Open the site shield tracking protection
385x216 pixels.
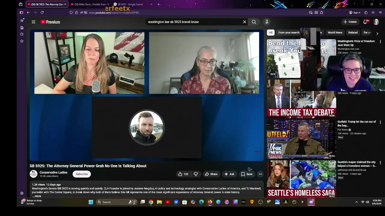click(71, 13)
